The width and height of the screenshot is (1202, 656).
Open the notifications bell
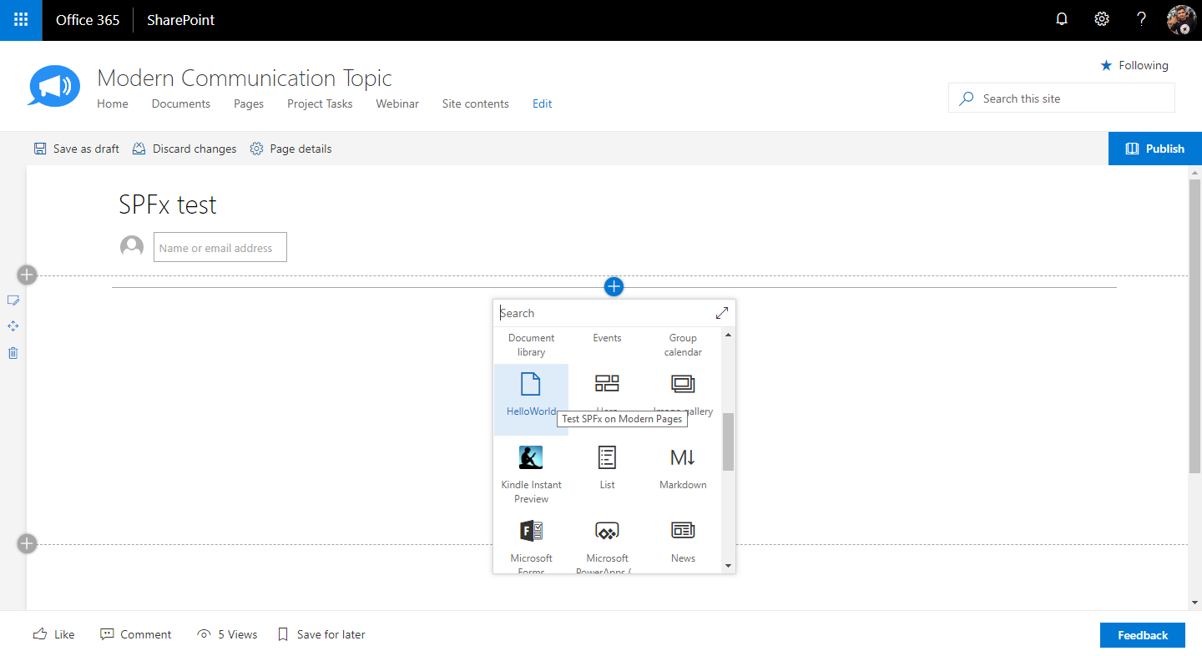point(1062,20)
